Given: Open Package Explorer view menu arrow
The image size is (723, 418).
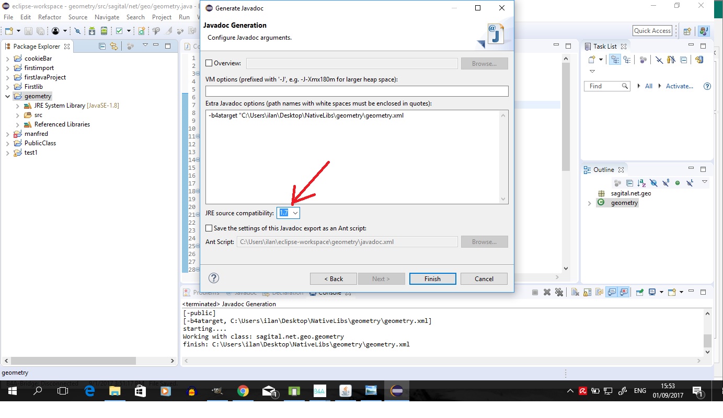Looking at the screenshot, I should pyautogui.click(x=145, y=45).
